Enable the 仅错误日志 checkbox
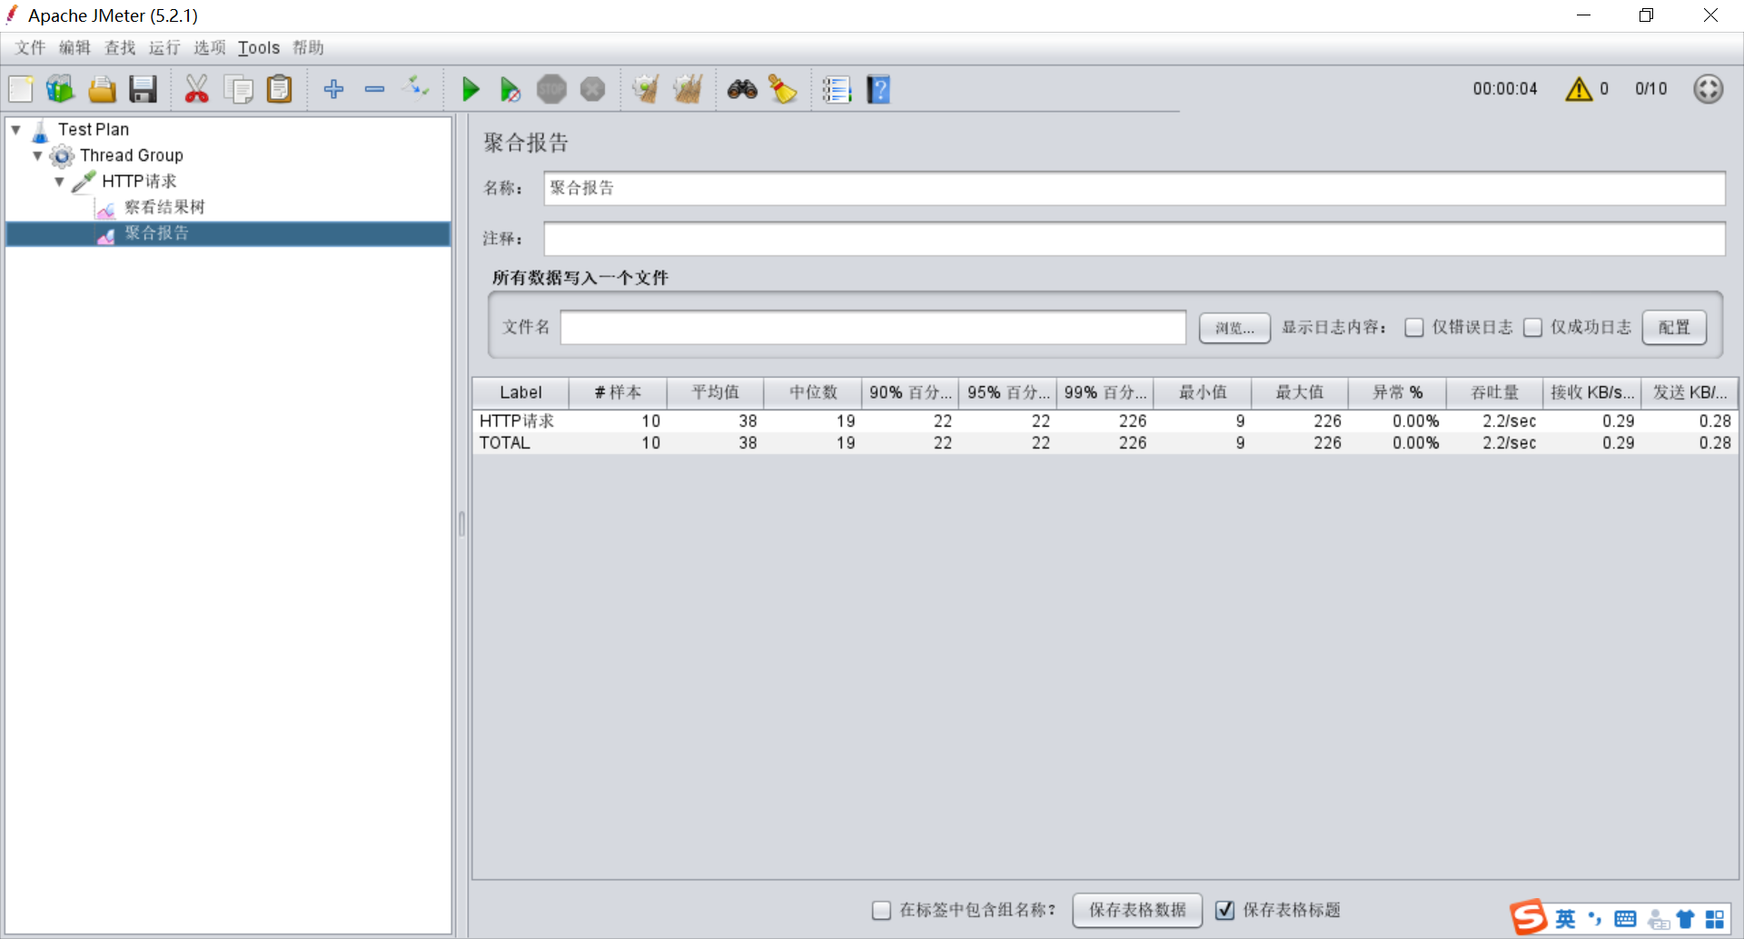 point(1413,328)
